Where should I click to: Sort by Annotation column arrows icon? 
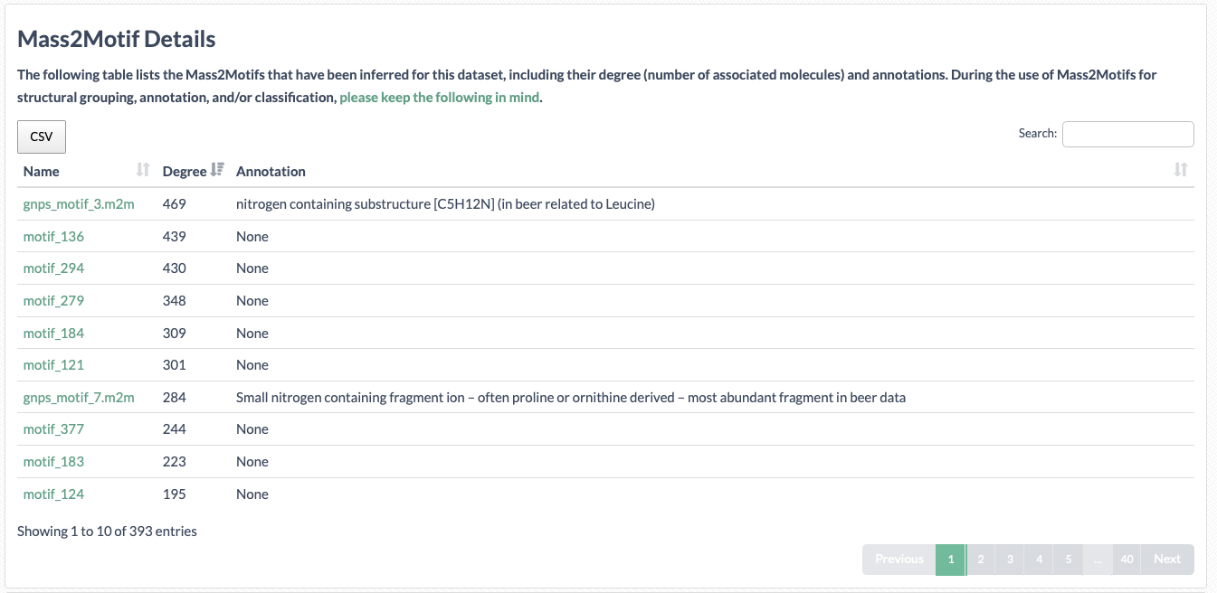[1180, 170]
